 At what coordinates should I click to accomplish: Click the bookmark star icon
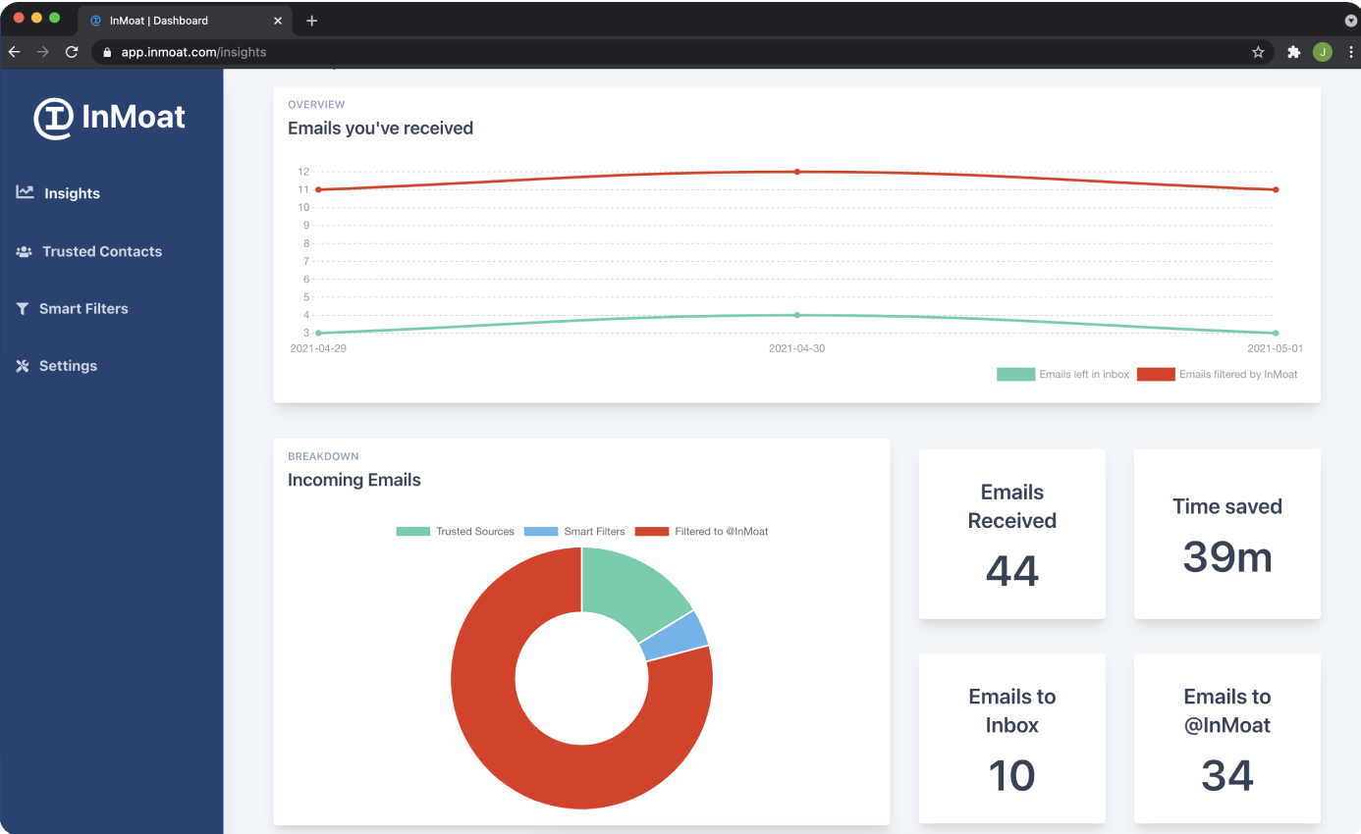coord(1258,52)
